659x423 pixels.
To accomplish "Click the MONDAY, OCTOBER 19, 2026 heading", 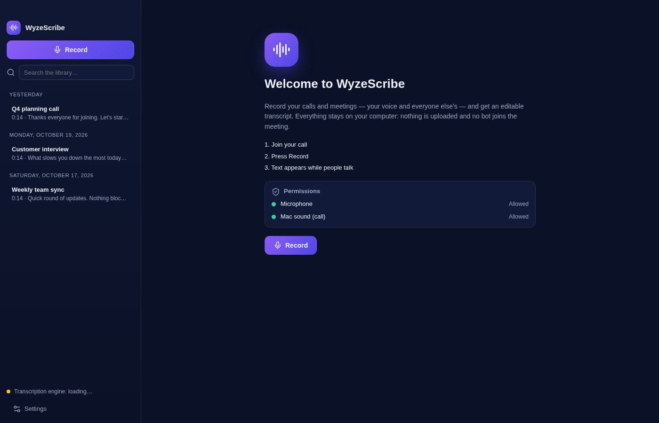I will 48,135.
